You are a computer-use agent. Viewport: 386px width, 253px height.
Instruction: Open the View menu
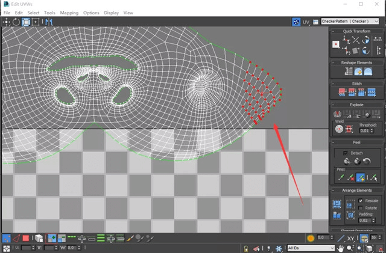pyautogui.click(x=128, y=13)
